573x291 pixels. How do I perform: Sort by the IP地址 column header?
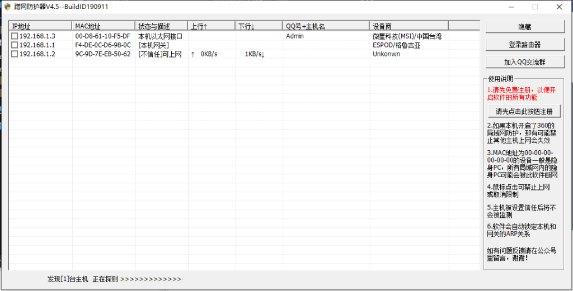coord(40,26)
